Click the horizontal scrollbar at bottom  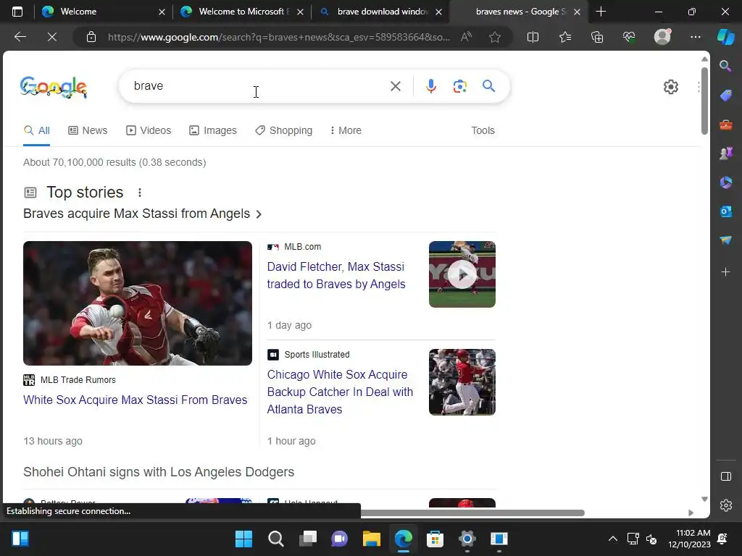[472, 513]
